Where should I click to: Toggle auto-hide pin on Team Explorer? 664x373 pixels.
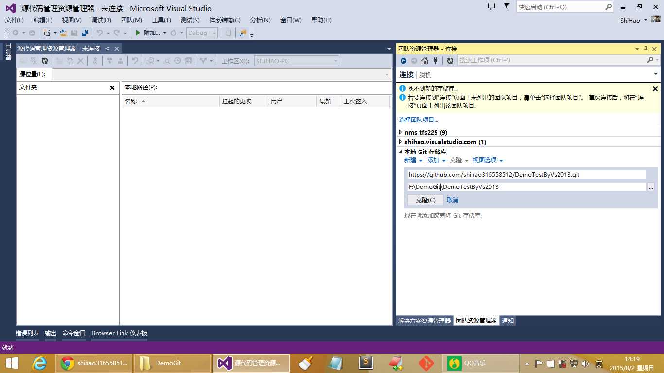coord(646,49)
